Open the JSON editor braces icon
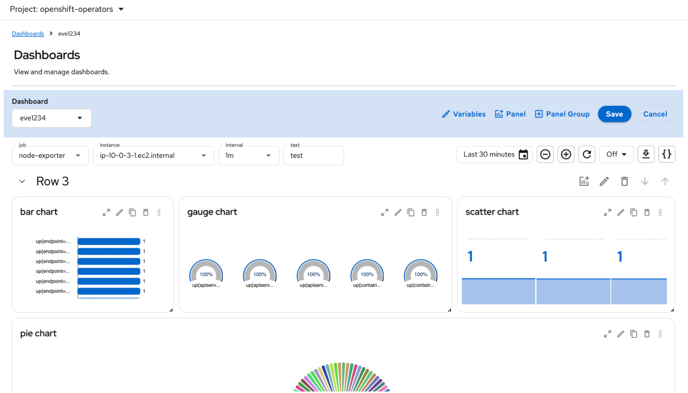 667,154
